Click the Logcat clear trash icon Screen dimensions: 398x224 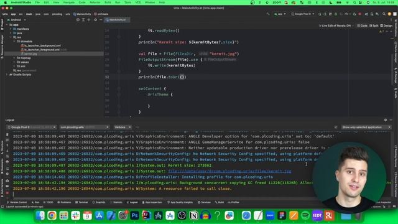(7, 134)
